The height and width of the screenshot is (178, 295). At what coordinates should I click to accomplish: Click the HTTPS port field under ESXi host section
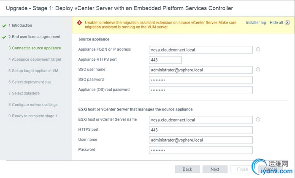point(201,130)
